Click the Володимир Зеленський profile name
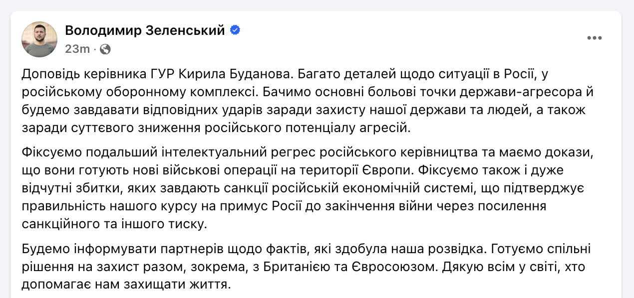The width and height of the screenshot is (634, 298). click(x=145, y=30)
